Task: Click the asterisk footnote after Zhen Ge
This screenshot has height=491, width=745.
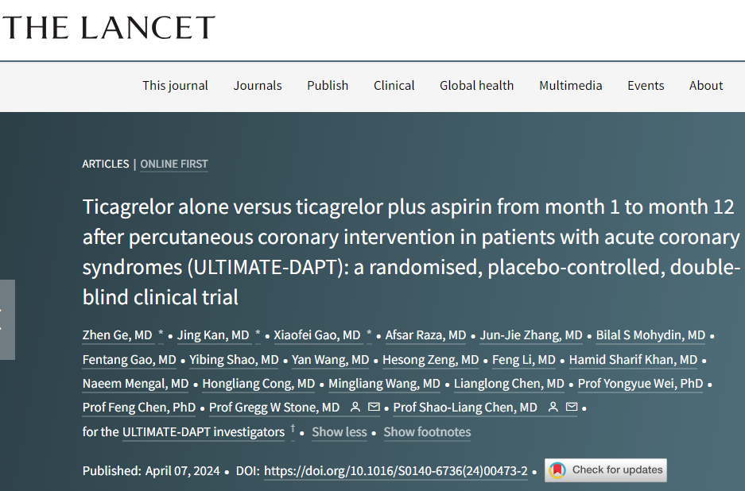Action: [161, 334]
